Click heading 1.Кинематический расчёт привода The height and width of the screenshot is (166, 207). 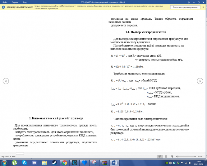click(56, 118)
